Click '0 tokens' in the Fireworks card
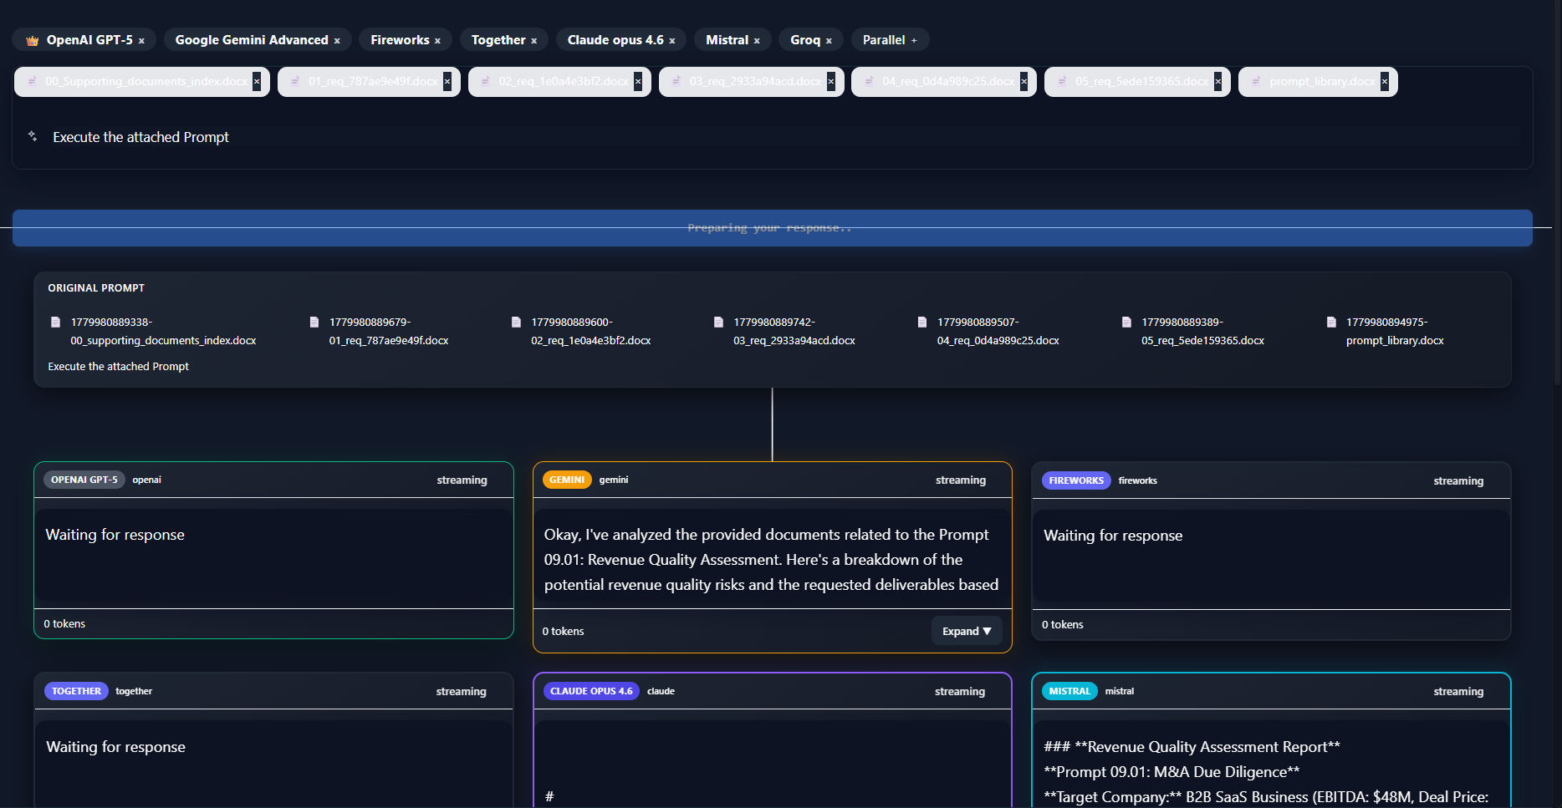 point(1062,624)
